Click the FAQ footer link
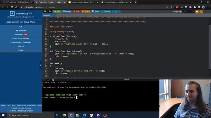This screenshot has height=118, width=211. (8, 106)
